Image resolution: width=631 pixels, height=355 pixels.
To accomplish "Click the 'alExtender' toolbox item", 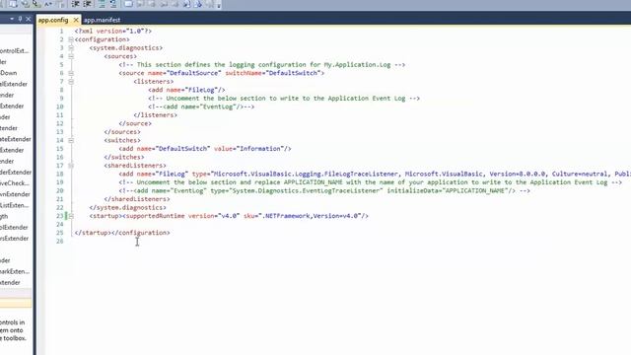I will tap(14, 84).
